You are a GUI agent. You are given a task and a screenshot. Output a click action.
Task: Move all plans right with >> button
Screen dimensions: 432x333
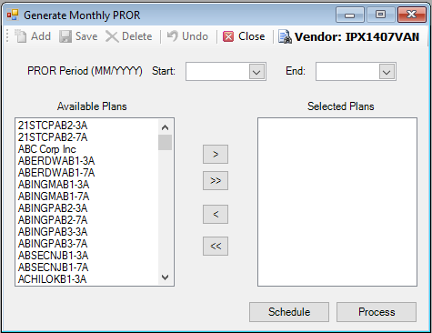coord(216,181)
